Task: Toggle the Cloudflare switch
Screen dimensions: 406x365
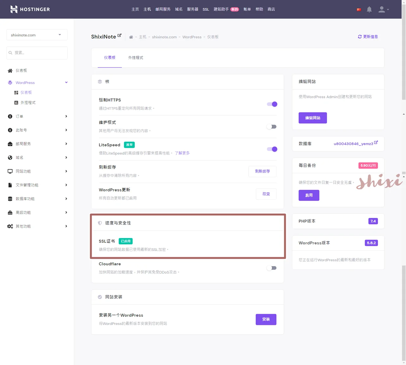Action: (272, 268)
